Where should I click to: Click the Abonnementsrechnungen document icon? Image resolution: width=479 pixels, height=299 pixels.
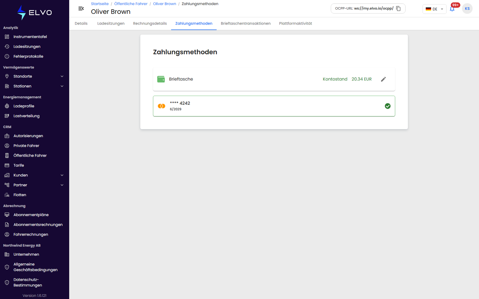pos(7,225)
